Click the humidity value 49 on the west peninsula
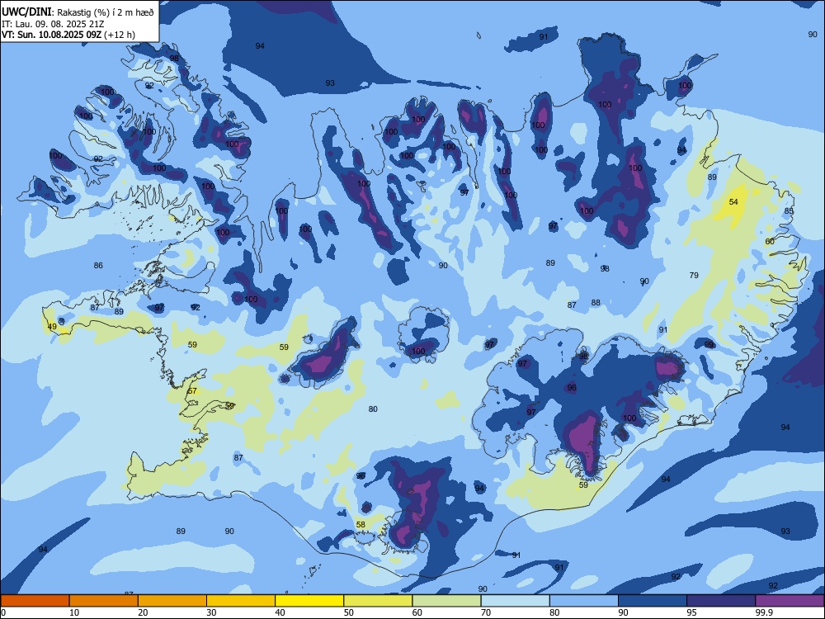This screenshot has height=619, width=825. [52, 326]
